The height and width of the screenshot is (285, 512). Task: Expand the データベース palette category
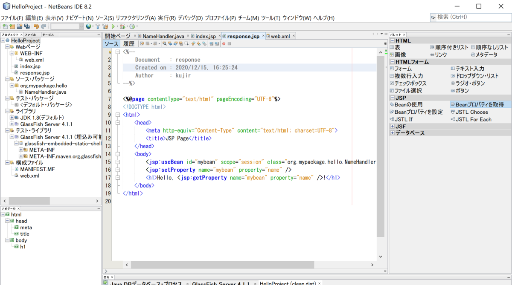pyautogui.click(x=393, y=133)
